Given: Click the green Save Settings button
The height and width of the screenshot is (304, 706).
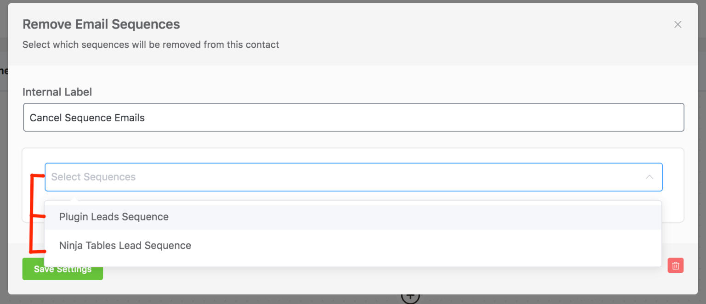Looking at the screenshot, I should (x=63, y=269).
